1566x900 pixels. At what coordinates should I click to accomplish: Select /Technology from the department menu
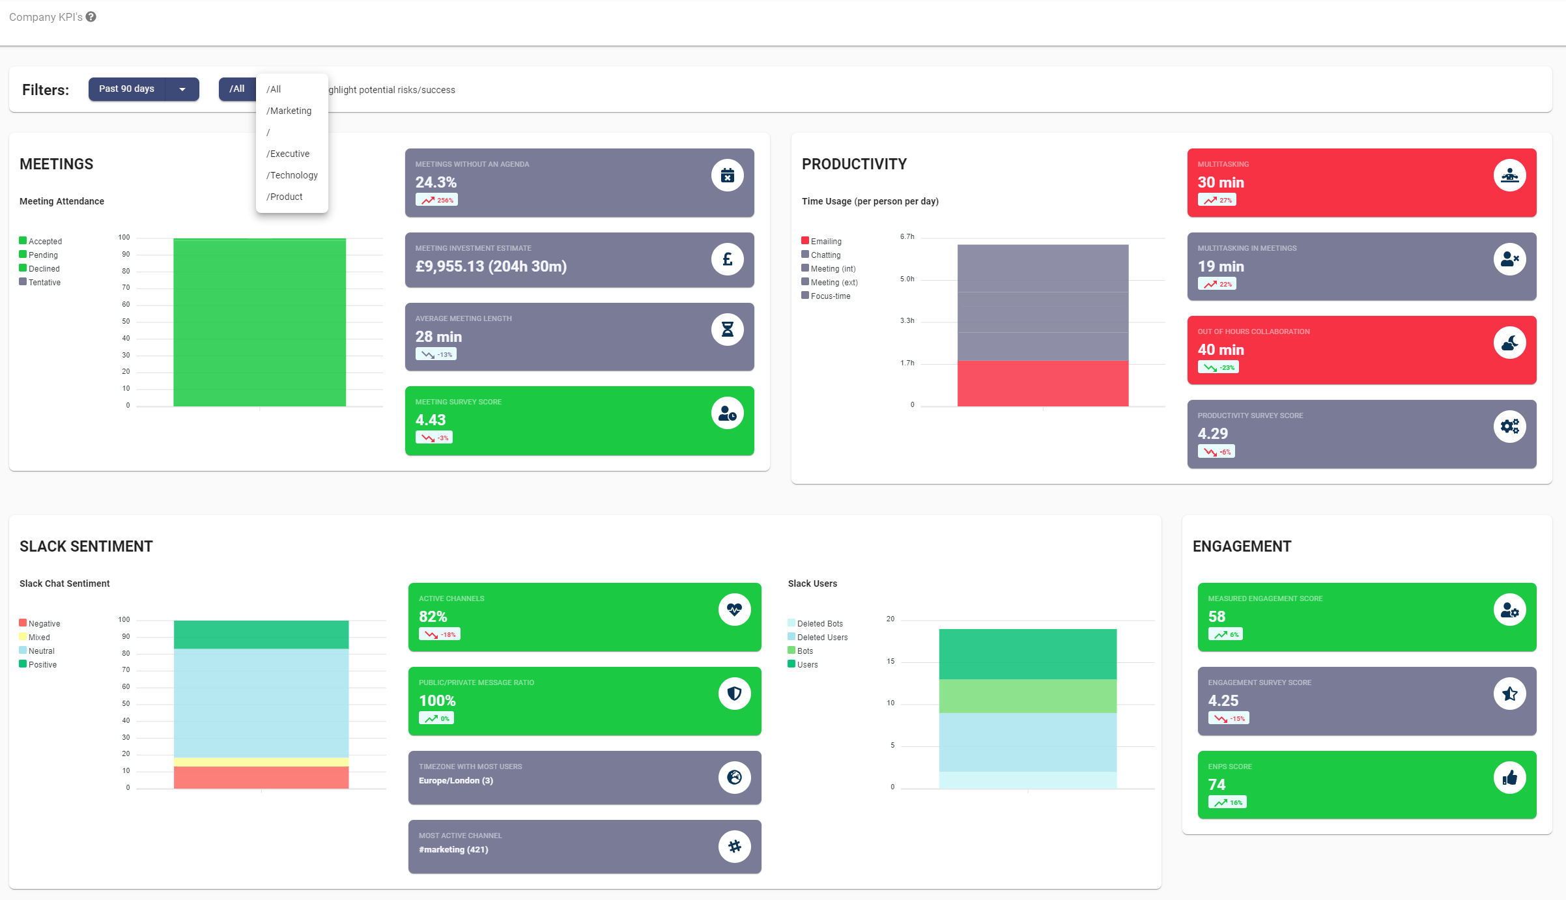(x=292, y=175)
